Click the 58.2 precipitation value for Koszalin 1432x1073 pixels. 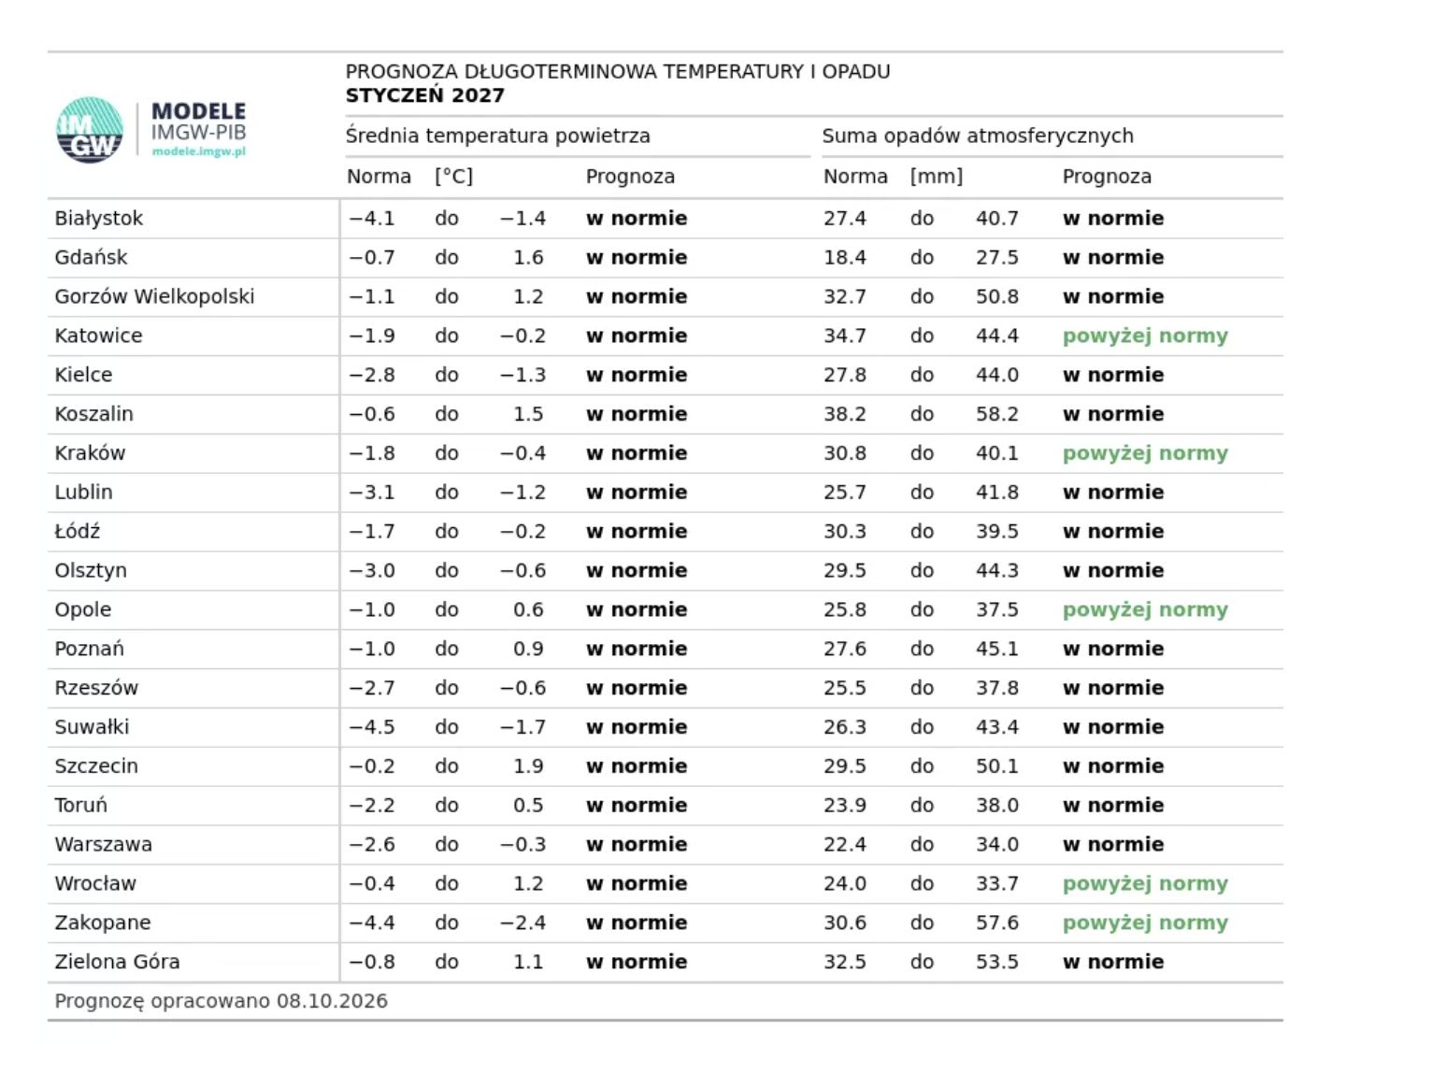point(997,414)
